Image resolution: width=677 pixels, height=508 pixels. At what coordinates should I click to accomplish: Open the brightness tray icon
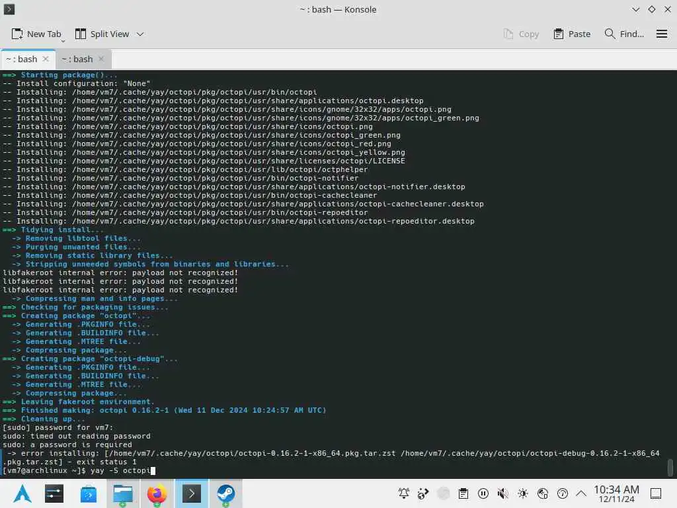pos(523,493)
